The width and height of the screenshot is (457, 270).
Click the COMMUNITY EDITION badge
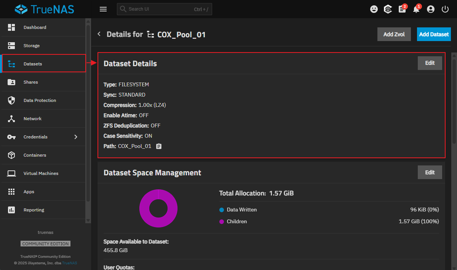pyautogui.click(x=45, y=244)
